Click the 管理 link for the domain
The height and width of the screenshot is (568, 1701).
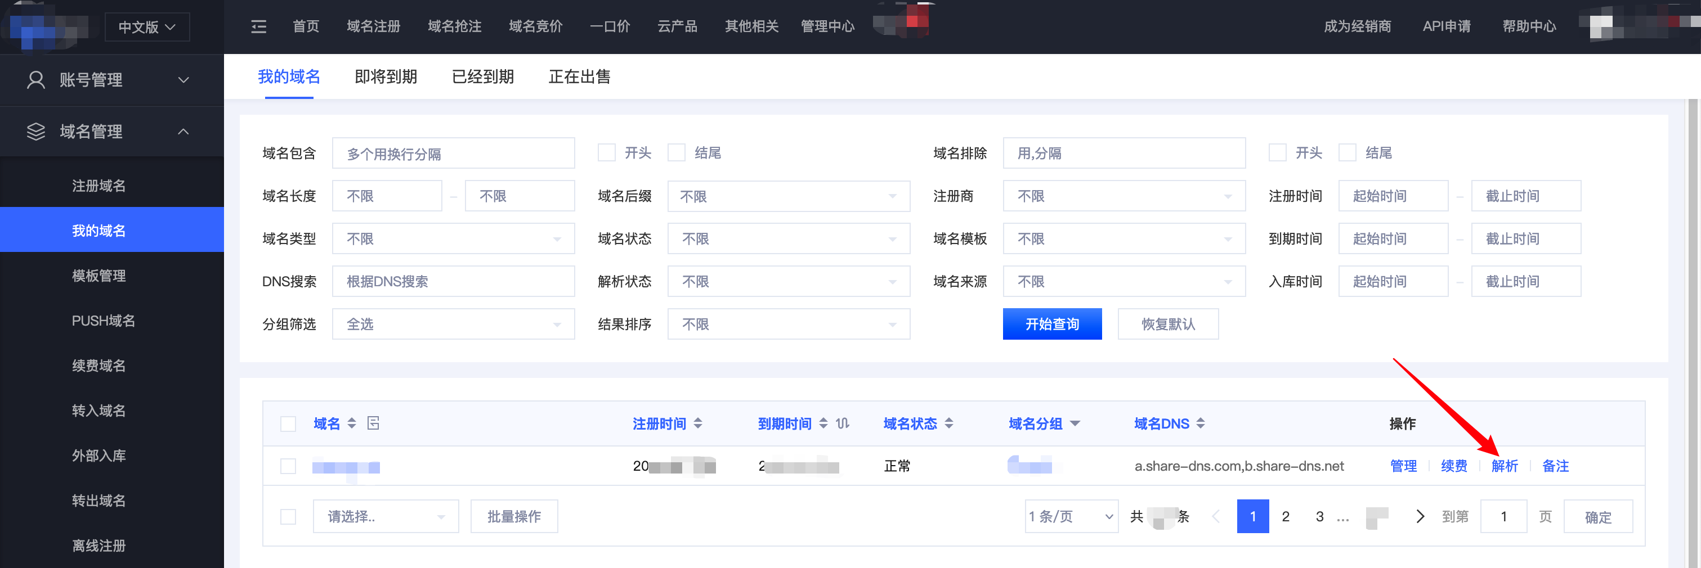click(x=1404, y=466)
